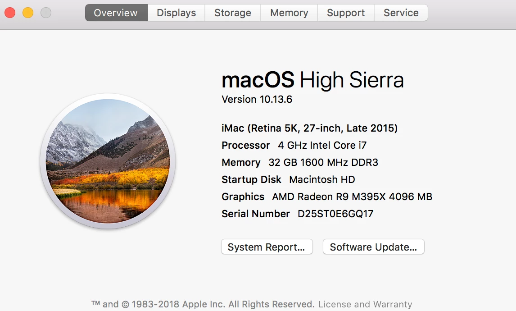Click the gray disabled zoom button
This screenshot has height=311, width=516.
pyautogui.click(x=46, y=13)
